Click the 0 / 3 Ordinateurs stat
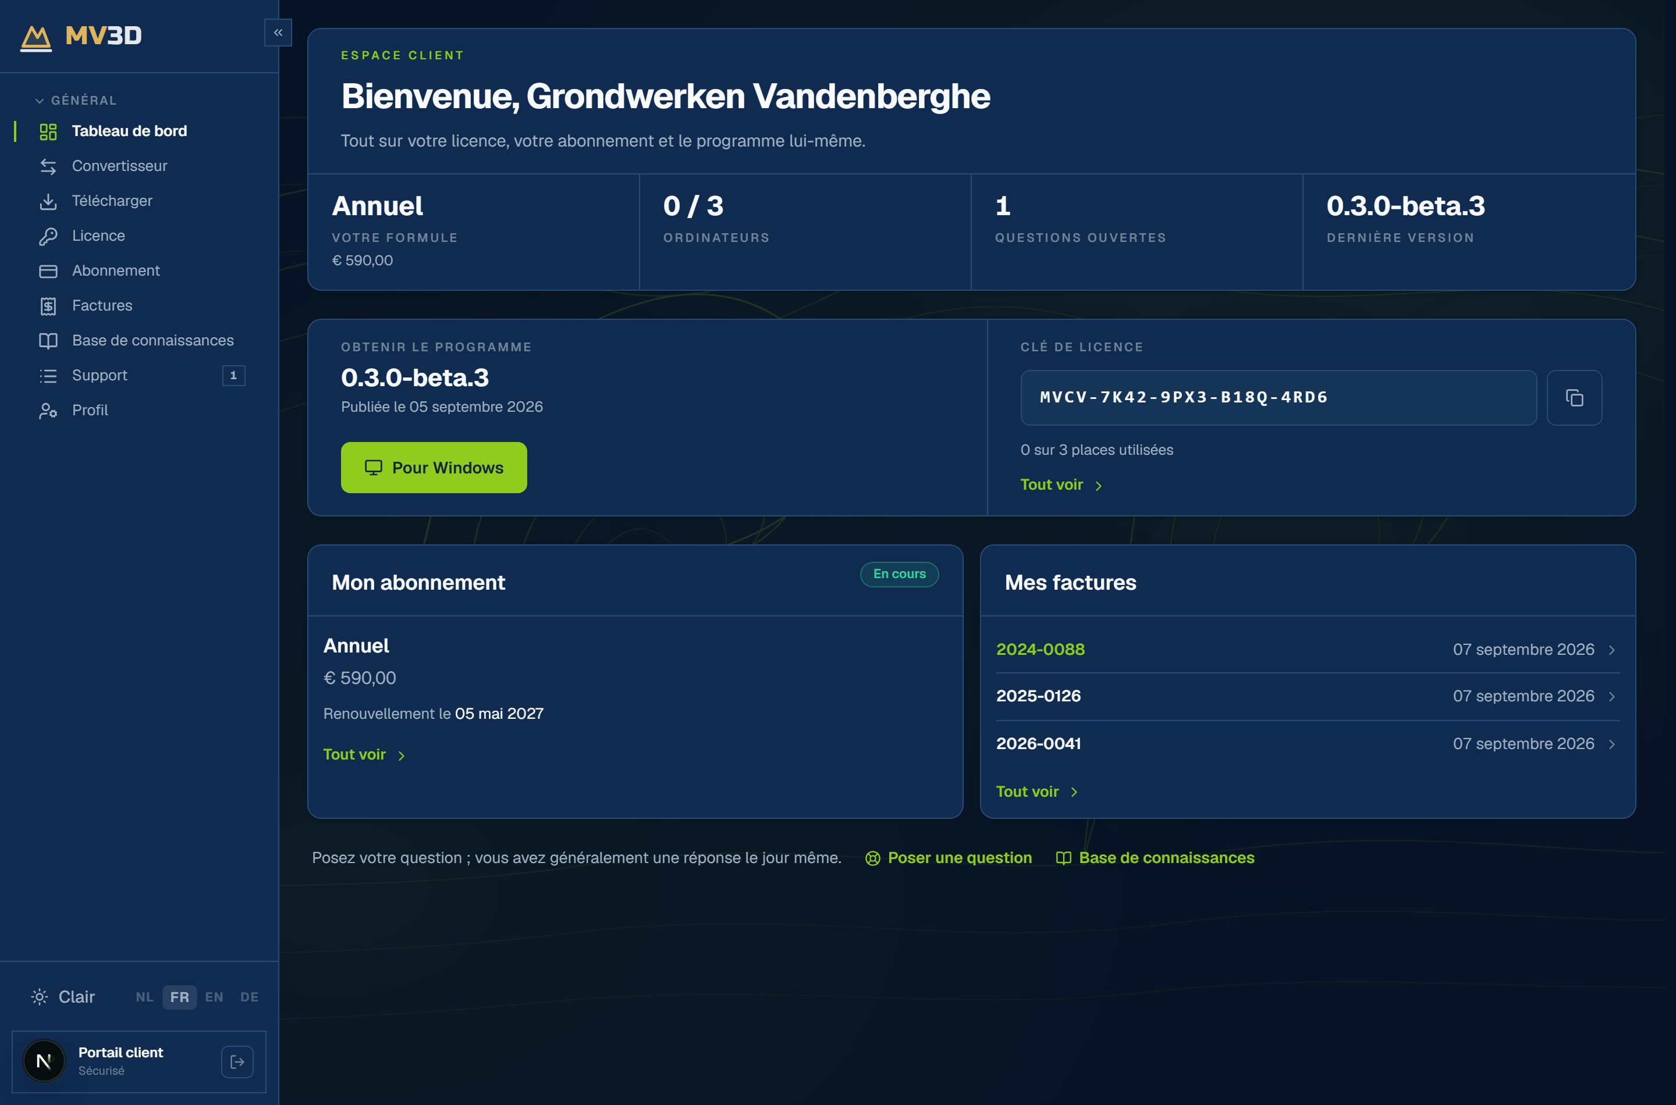 pos(805,232)
